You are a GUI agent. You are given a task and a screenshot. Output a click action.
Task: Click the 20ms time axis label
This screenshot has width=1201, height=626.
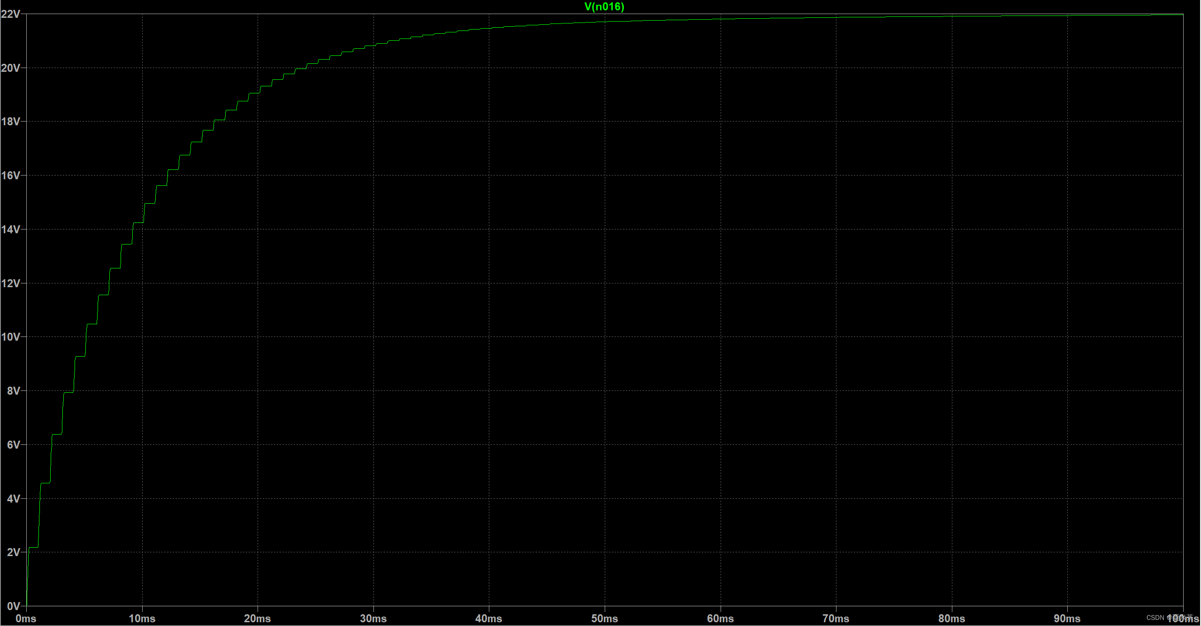point(258,618)
